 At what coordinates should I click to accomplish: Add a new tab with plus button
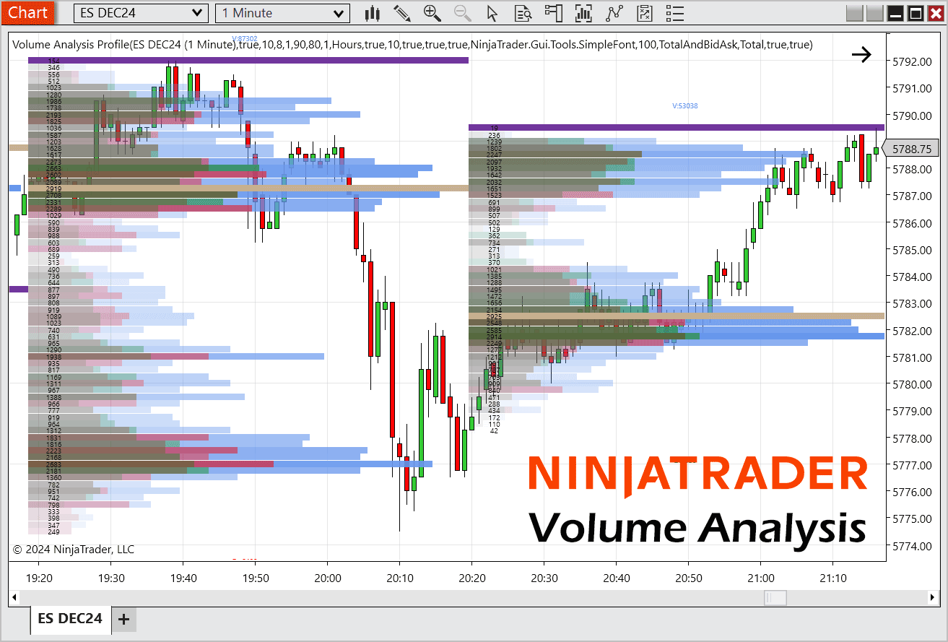123,620
